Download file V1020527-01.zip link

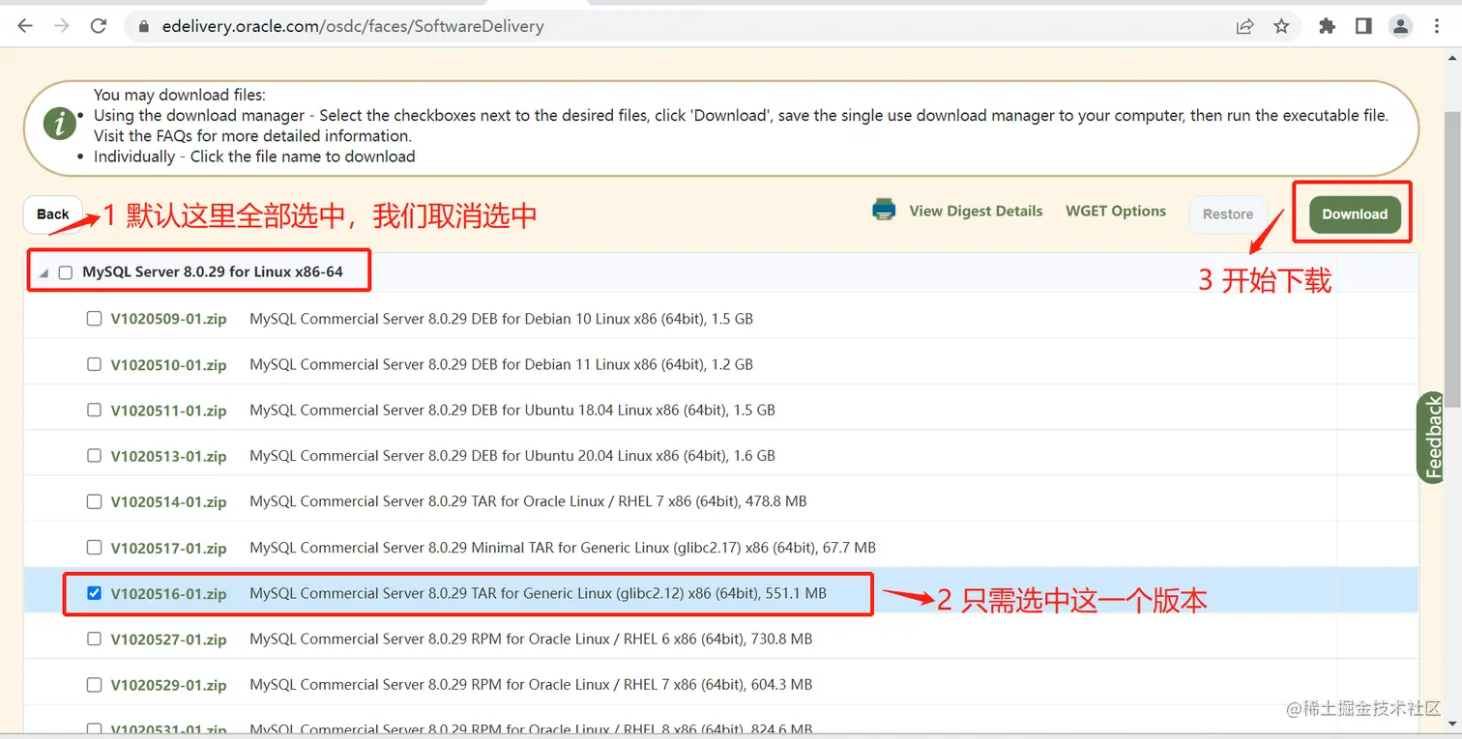[x=168, y=640]
